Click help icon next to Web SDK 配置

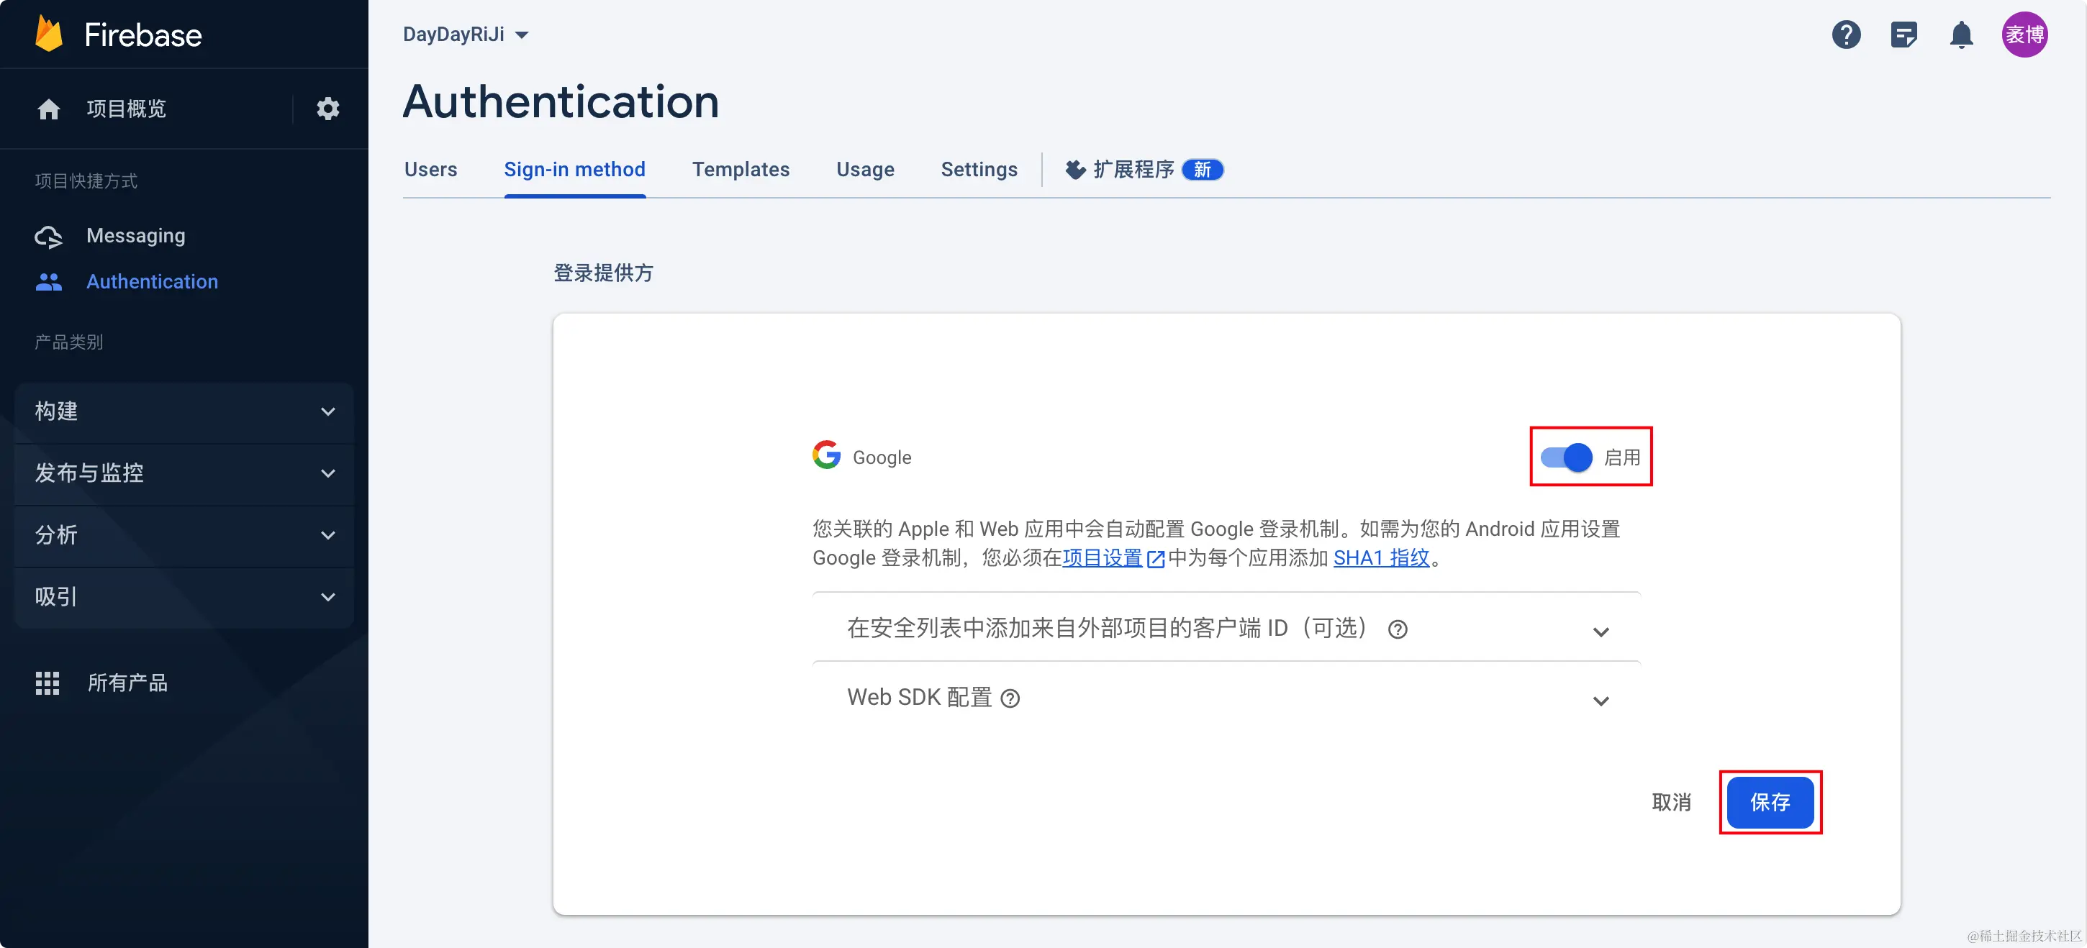(1010, 698)
